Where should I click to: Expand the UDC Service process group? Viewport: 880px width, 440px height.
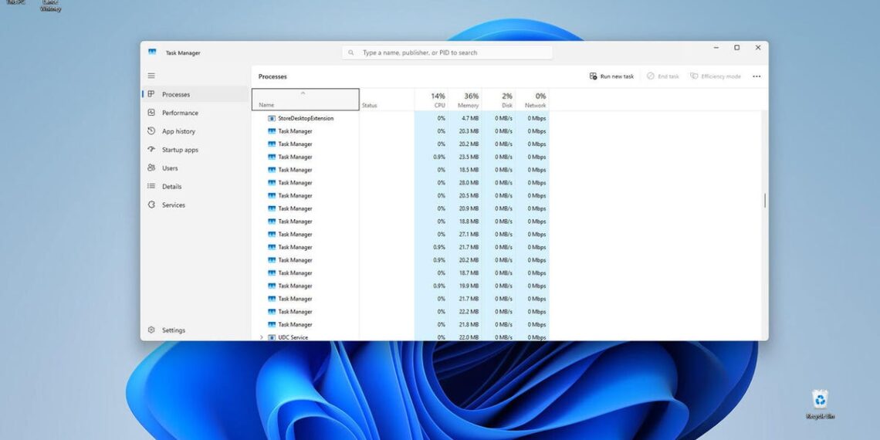coord(261,337)
